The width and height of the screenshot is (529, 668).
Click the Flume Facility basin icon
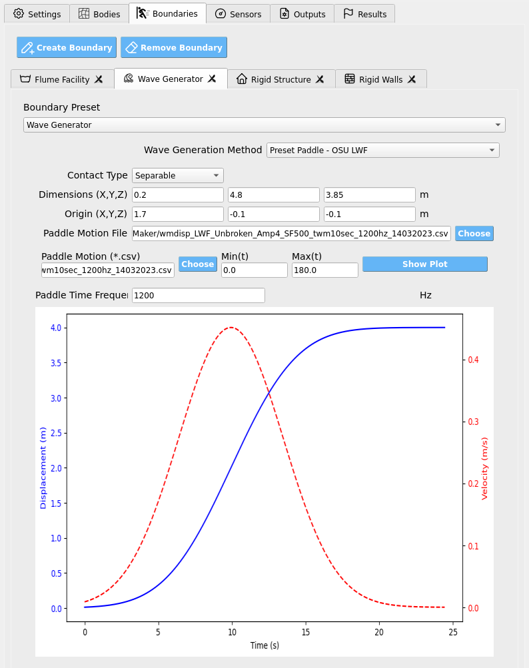pyautogui.click(x=25, y=79)
